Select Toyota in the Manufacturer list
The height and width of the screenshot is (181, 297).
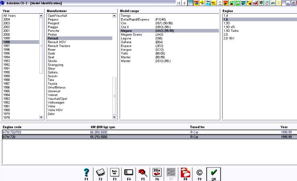click(79, 84)
